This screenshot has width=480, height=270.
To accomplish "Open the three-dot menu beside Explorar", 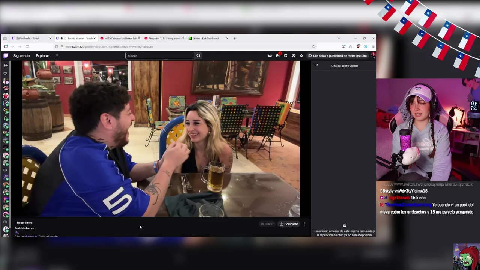I will pyautogui.click(x=57, y=56).
